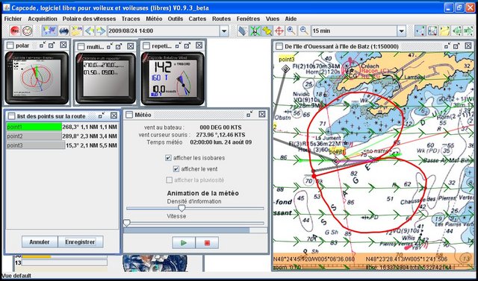Open the Polaire des vitesses menu
The width and height of the screenshot is (478, 281).
click(x=89, y=19)
